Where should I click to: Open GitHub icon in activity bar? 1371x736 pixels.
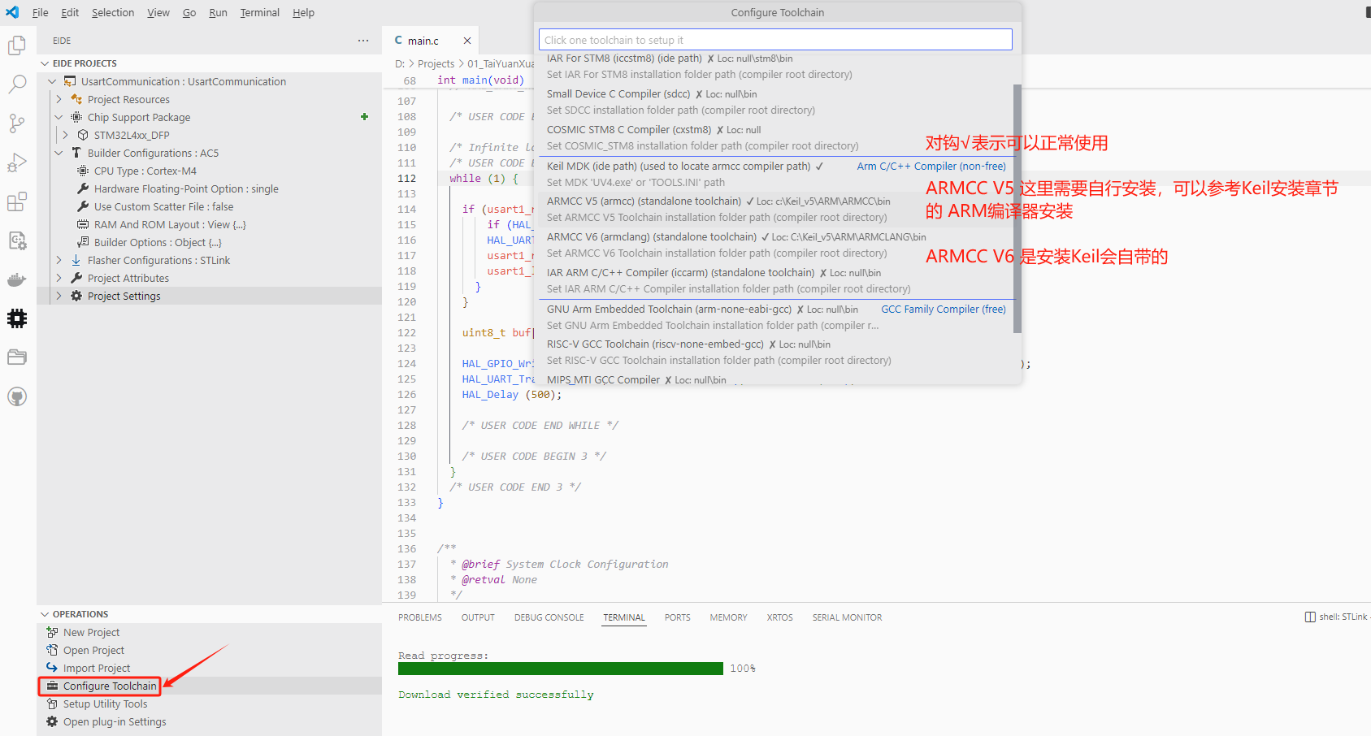pyautogui.click(x=17, y=396)
